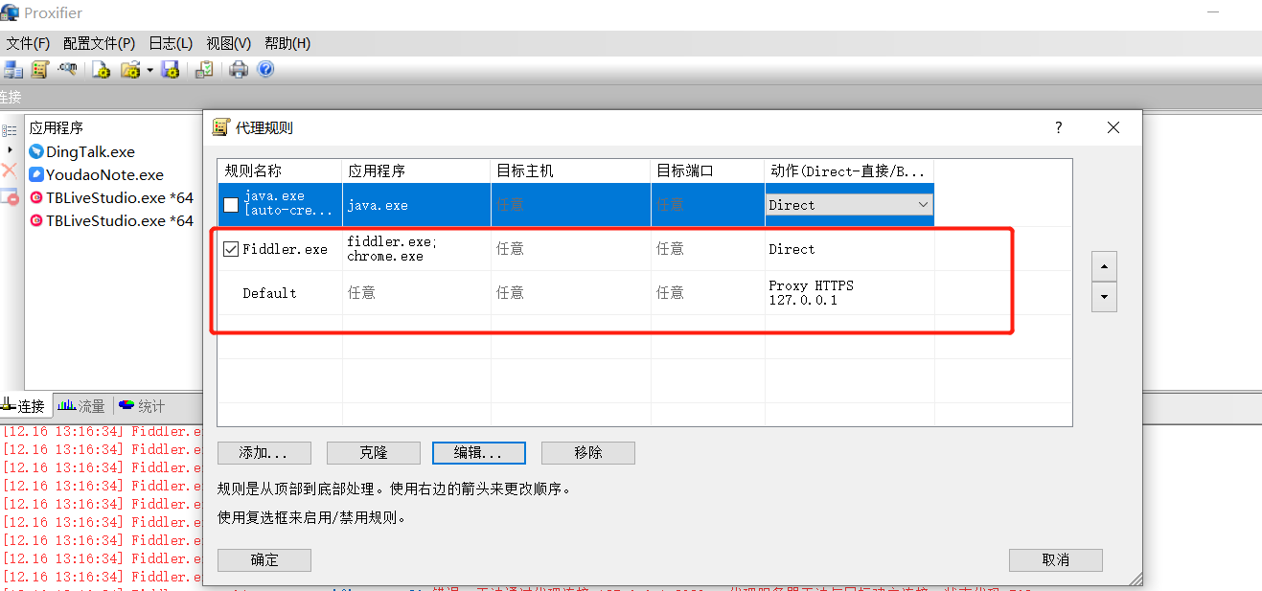Screen dimensions: 1262x591
Task: Click the 动作(Direct-直接/B... column header
Action: click(x=850, y=170)
